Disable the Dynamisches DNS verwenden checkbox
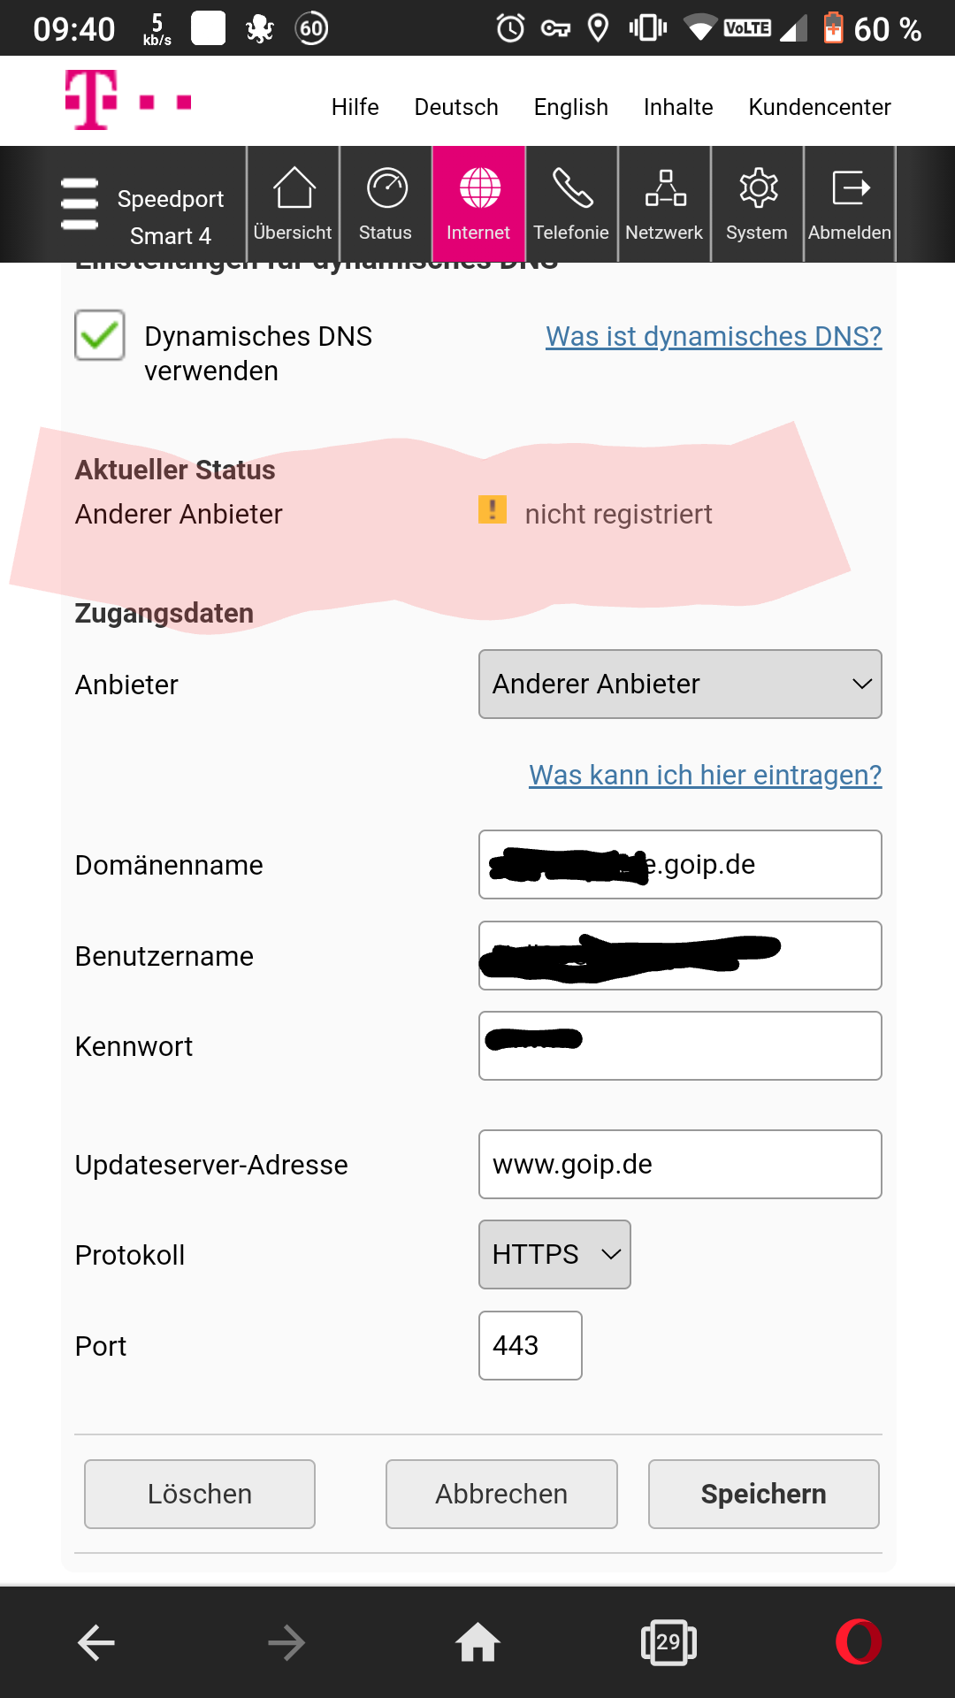Screen dimensions: 955x1698 tap(99, 336)
